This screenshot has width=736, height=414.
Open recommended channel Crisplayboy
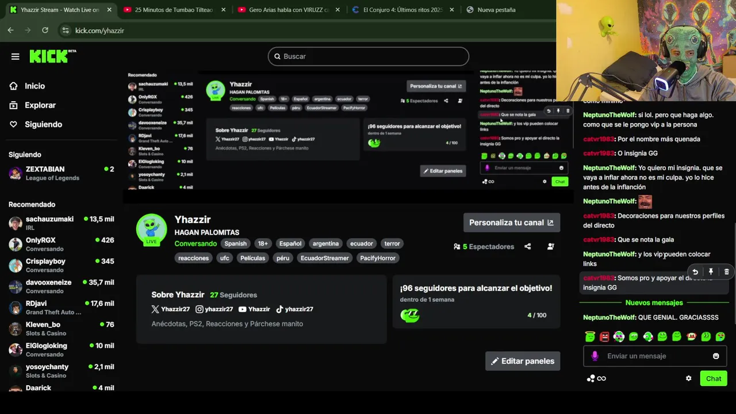61,265
